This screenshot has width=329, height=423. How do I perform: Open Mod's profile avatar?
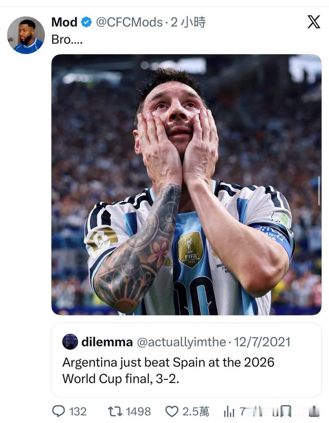26,35
